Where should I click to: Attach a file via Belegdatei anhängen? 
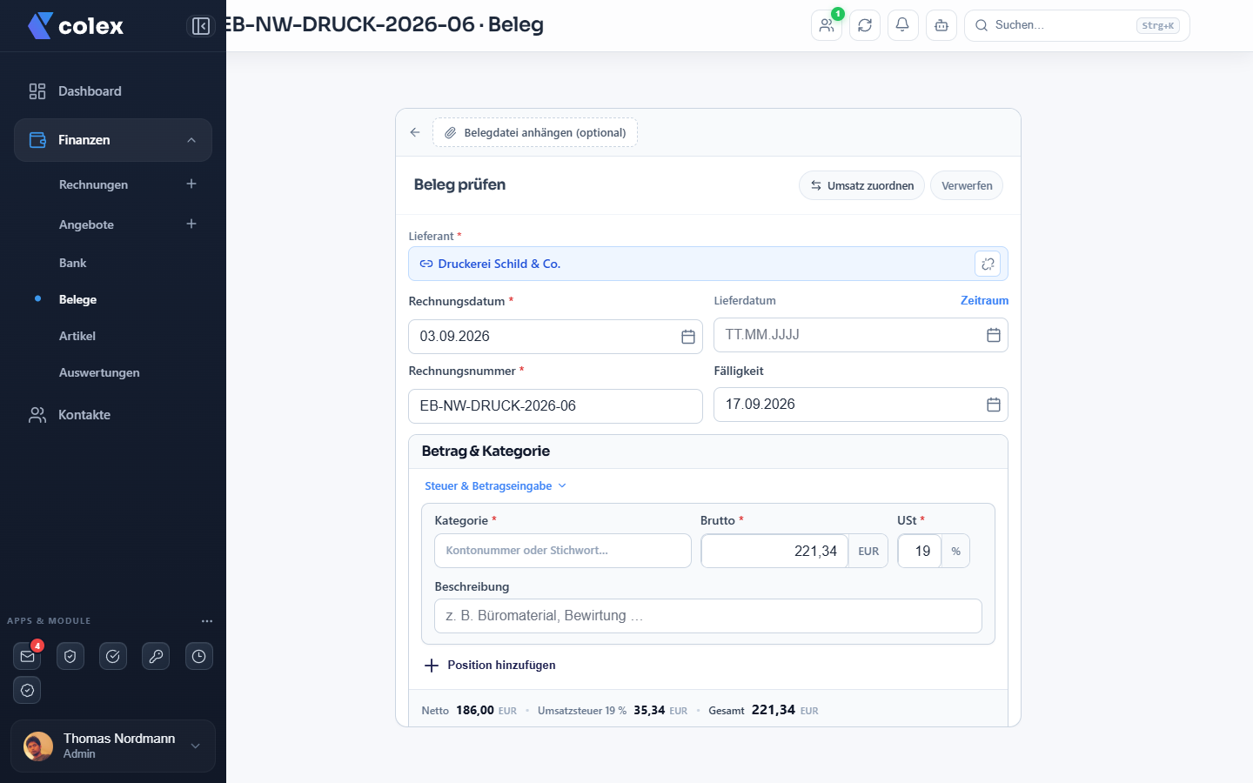pyautogui.click(x=535, y=132)
